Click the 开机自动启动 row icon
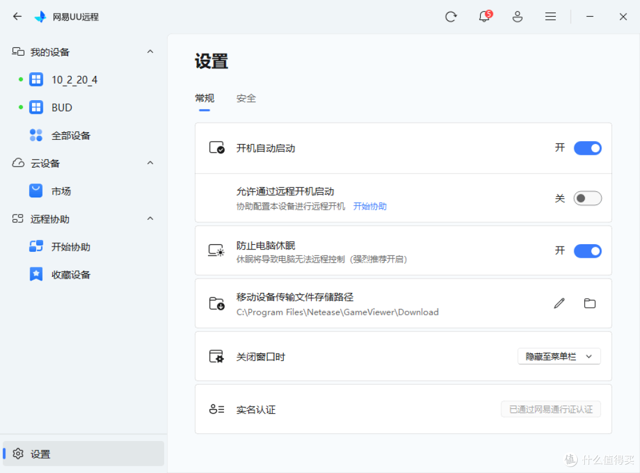This screenshot has height=473, width=640. (x=217, y=148)
